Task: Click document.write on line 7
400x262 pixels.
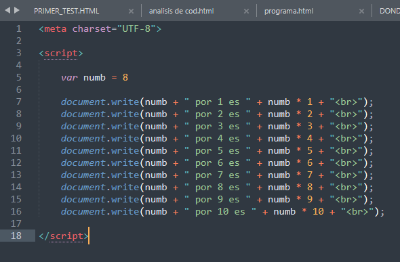Action: [100, 102]
